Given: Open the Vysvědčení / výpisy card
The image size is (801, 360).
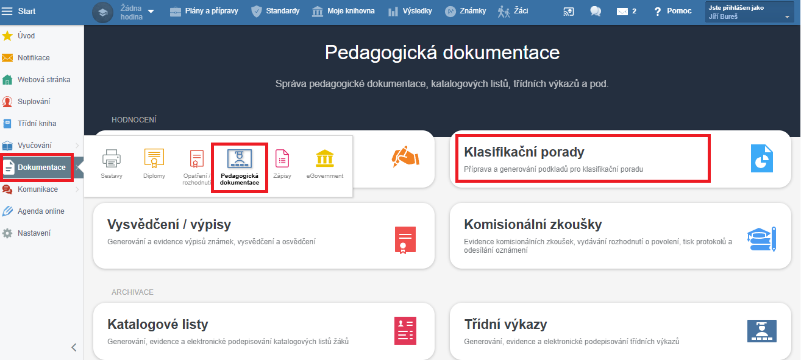Looking at the screenshot, I should click(x=264, y=236).
